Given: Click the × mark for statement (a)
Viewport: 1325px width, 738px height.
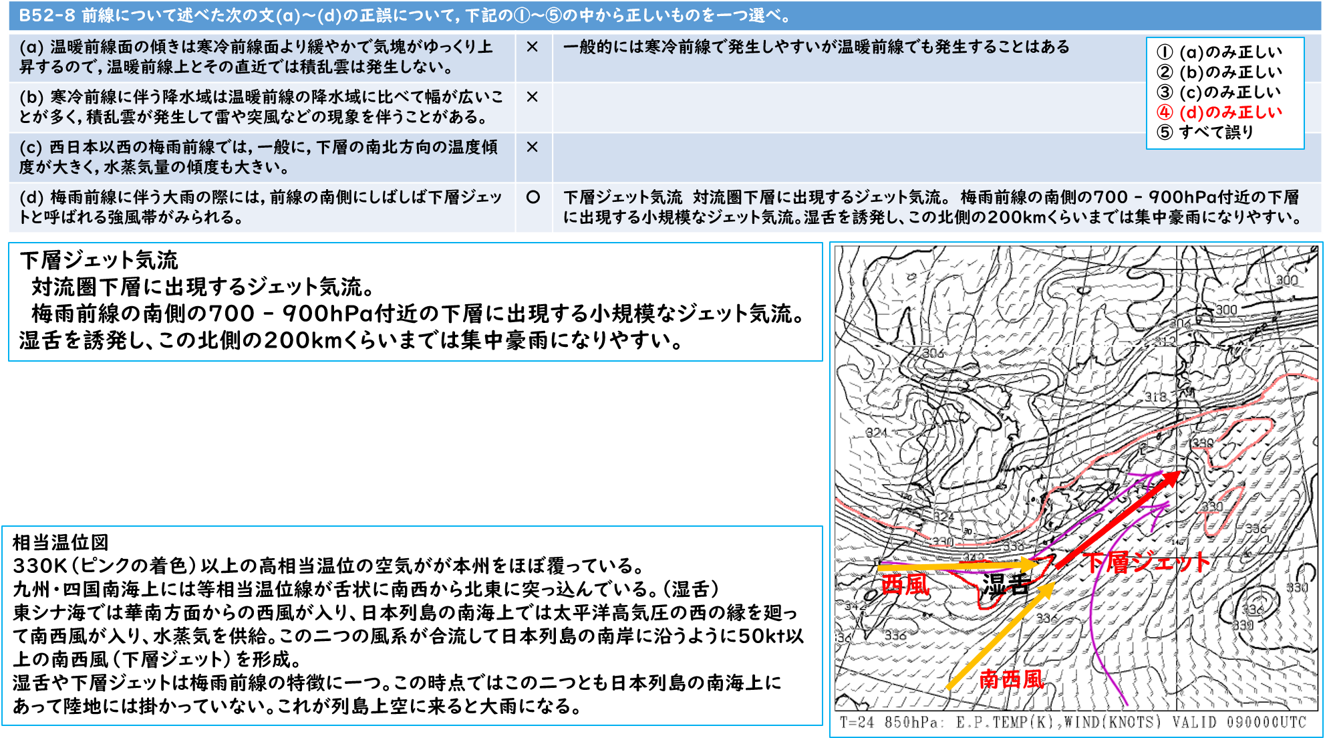Looking at the screenshot, I should tap(533, 47).
